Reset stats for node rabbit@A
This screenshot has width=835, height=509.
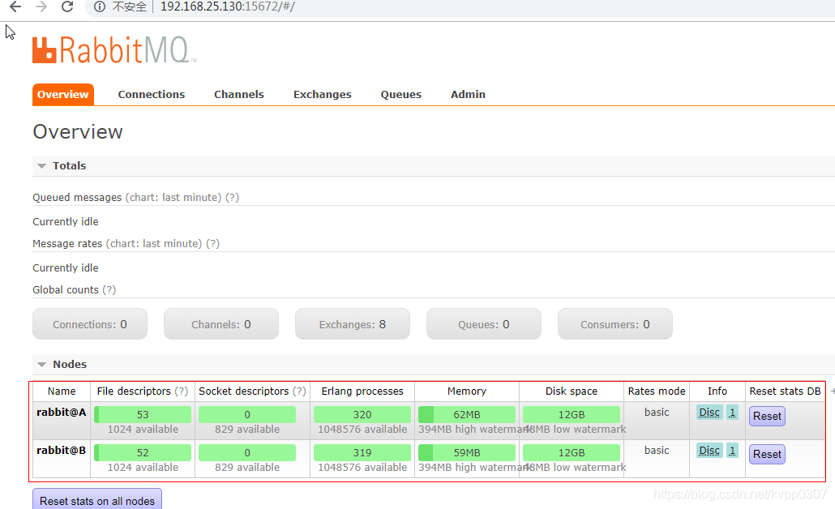[x=767, y=416]
